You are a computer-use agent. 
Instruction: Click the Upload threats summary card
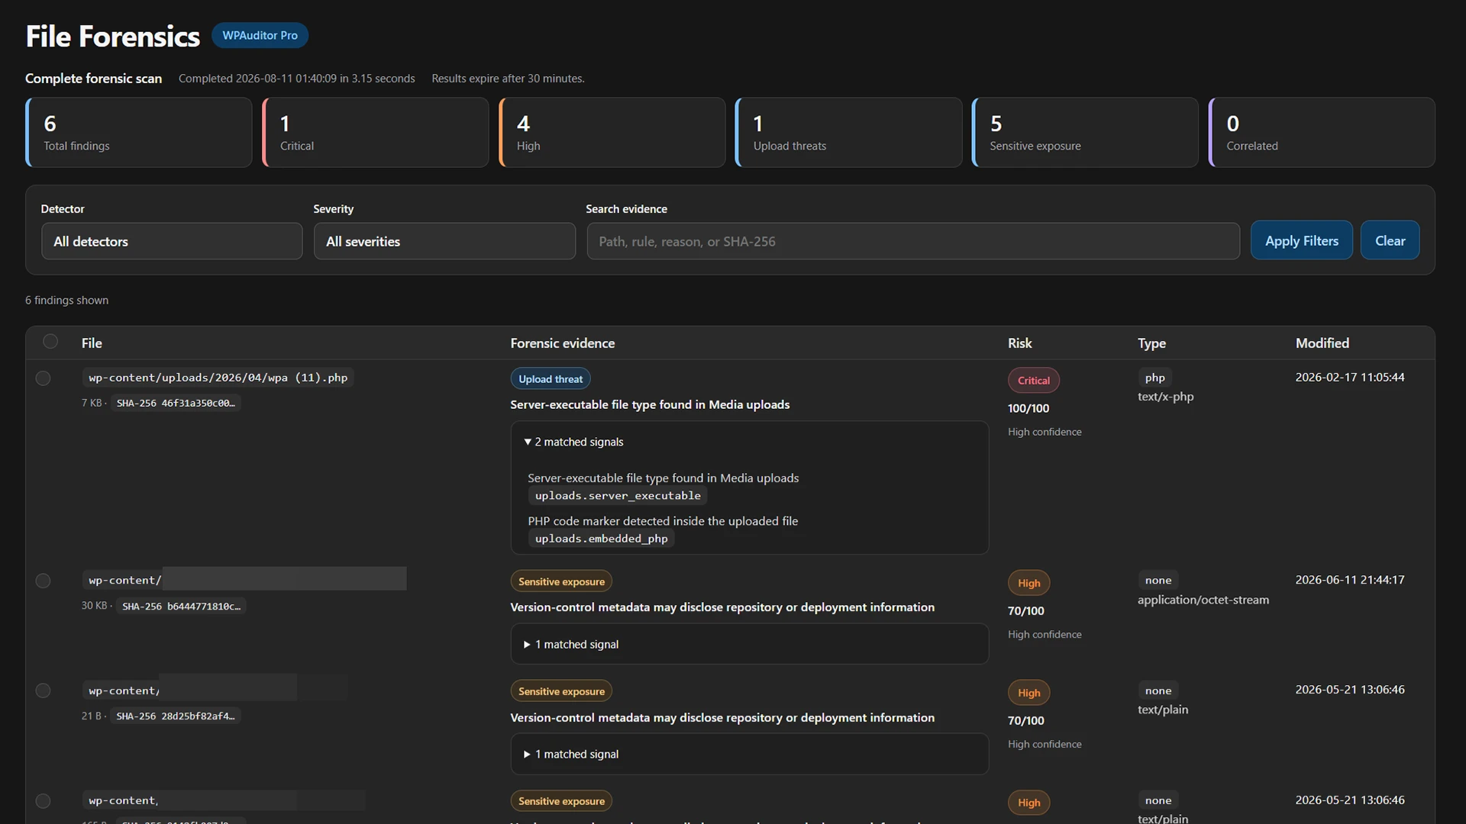point(848,132)
